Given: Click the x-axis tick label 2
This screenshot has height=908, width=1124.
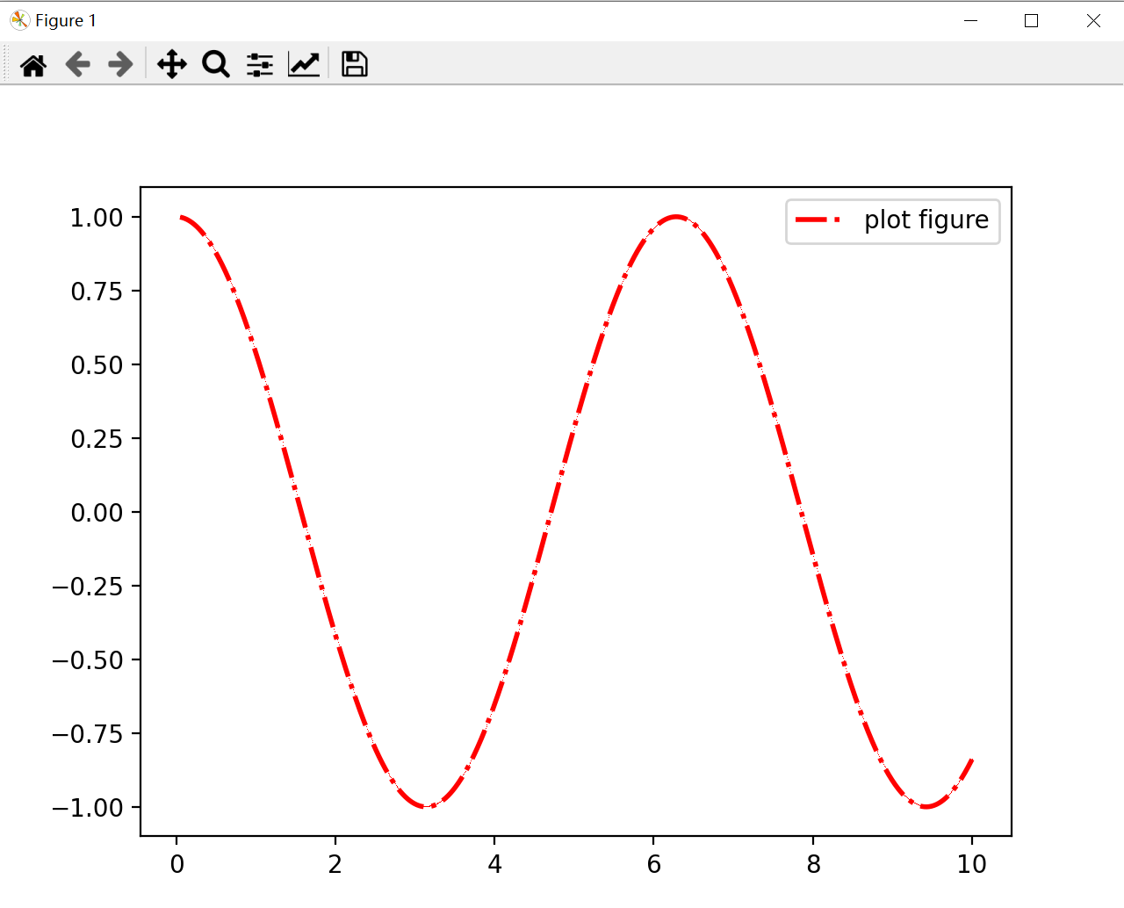Looking at the screenshot, I should pyautogui.click(x=335, y=865).
